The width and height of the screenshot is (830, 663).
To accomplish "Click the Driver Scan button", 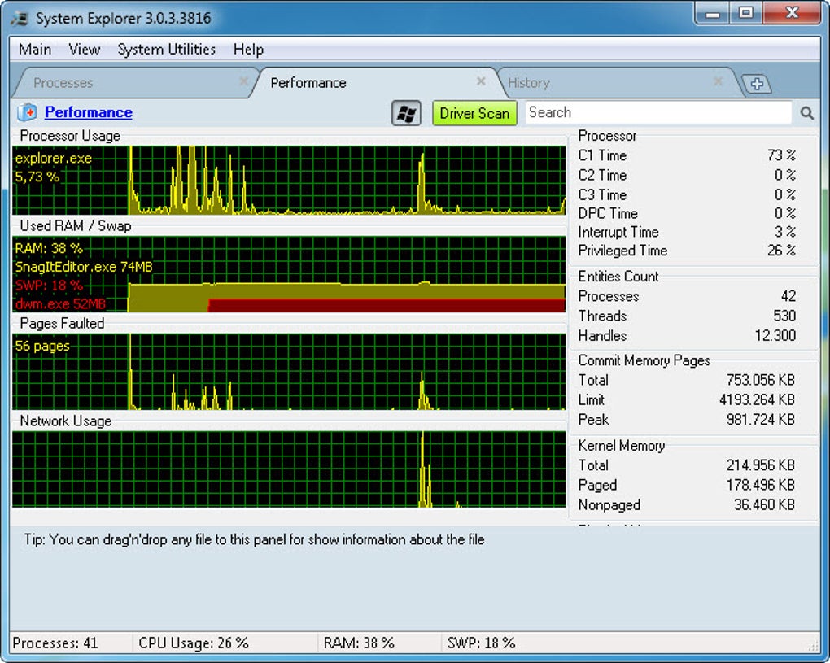I will 474,113.
